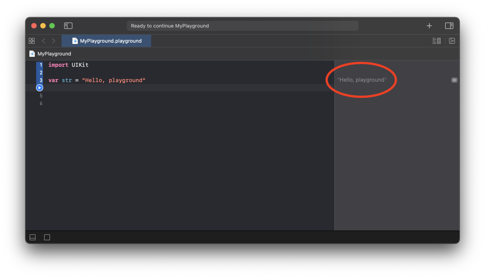Image resolution: width=485 pixels, height=277 pixels.
Task: Click MyPlayground in the jump bar
Action: coord(54,54)
